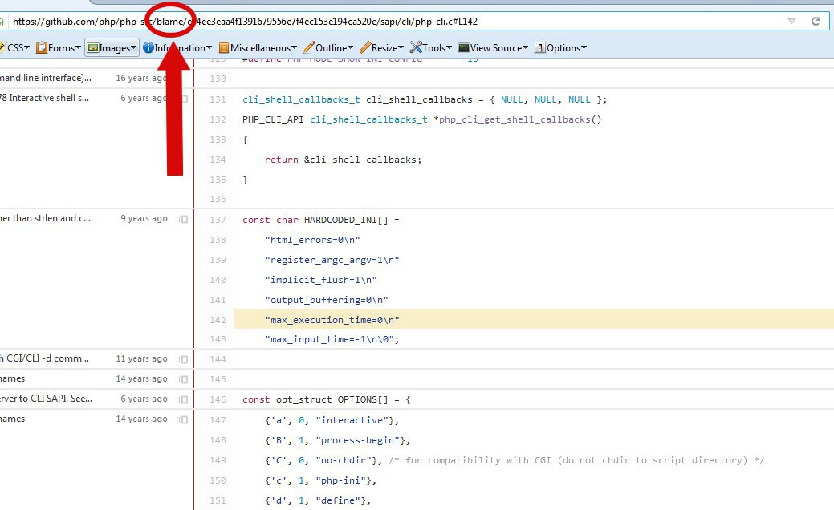Click the Forms clipboard icon
834x510 pixels.
(42, 48)
